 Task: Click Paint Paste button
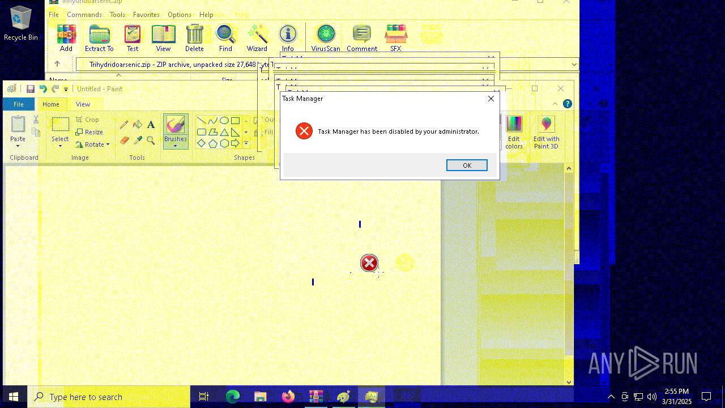[x=18, y=127]
